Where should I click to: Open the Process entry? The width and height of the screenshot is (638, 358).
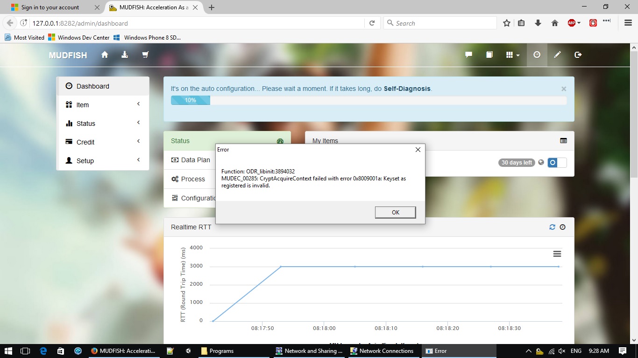189,179
